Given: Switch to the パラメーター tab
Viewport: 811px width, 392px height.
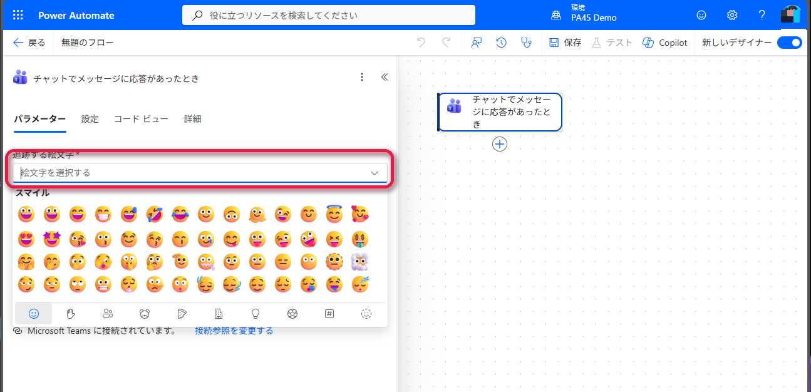Looking at the screenshot, I should [x=39, y=119].
